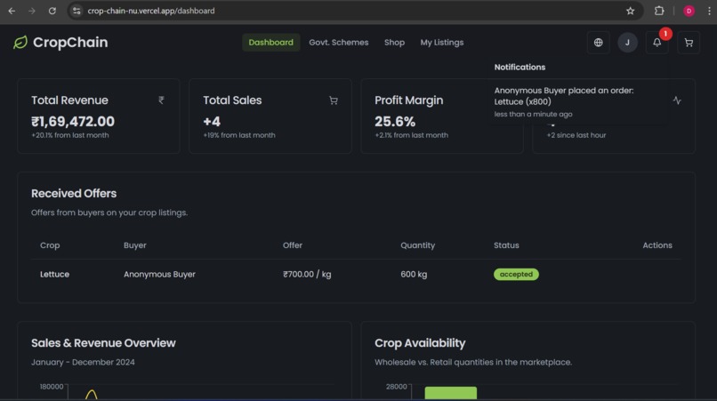This screenshot has width=717, height=401.
Task: Click the Crop Availability heading
Action: 420,343
